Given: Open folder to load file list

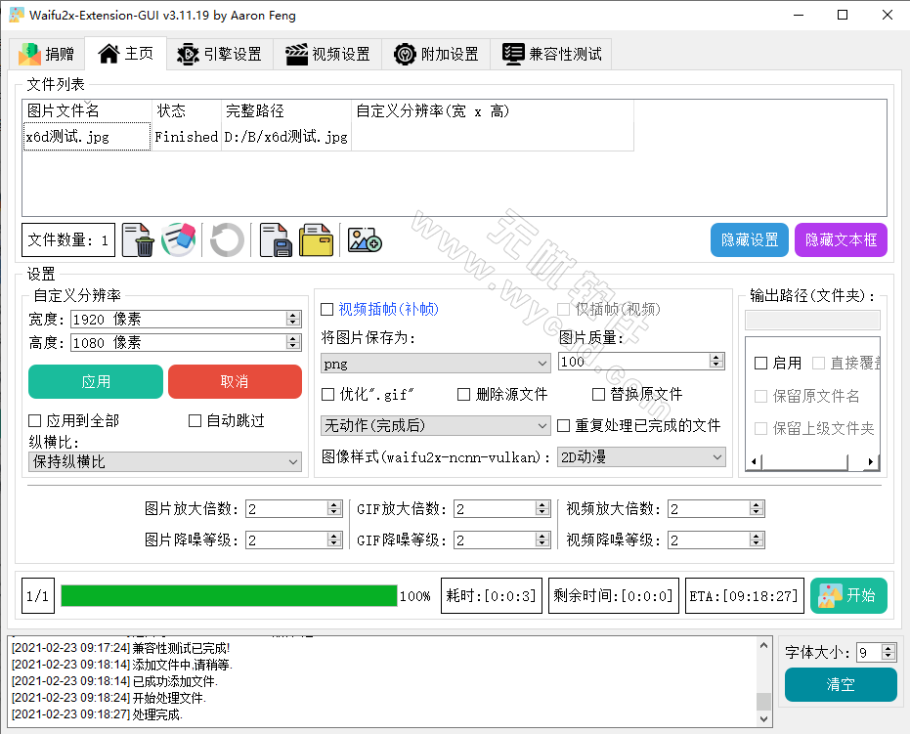Looking at the screenshot, I should click(316, 239).
